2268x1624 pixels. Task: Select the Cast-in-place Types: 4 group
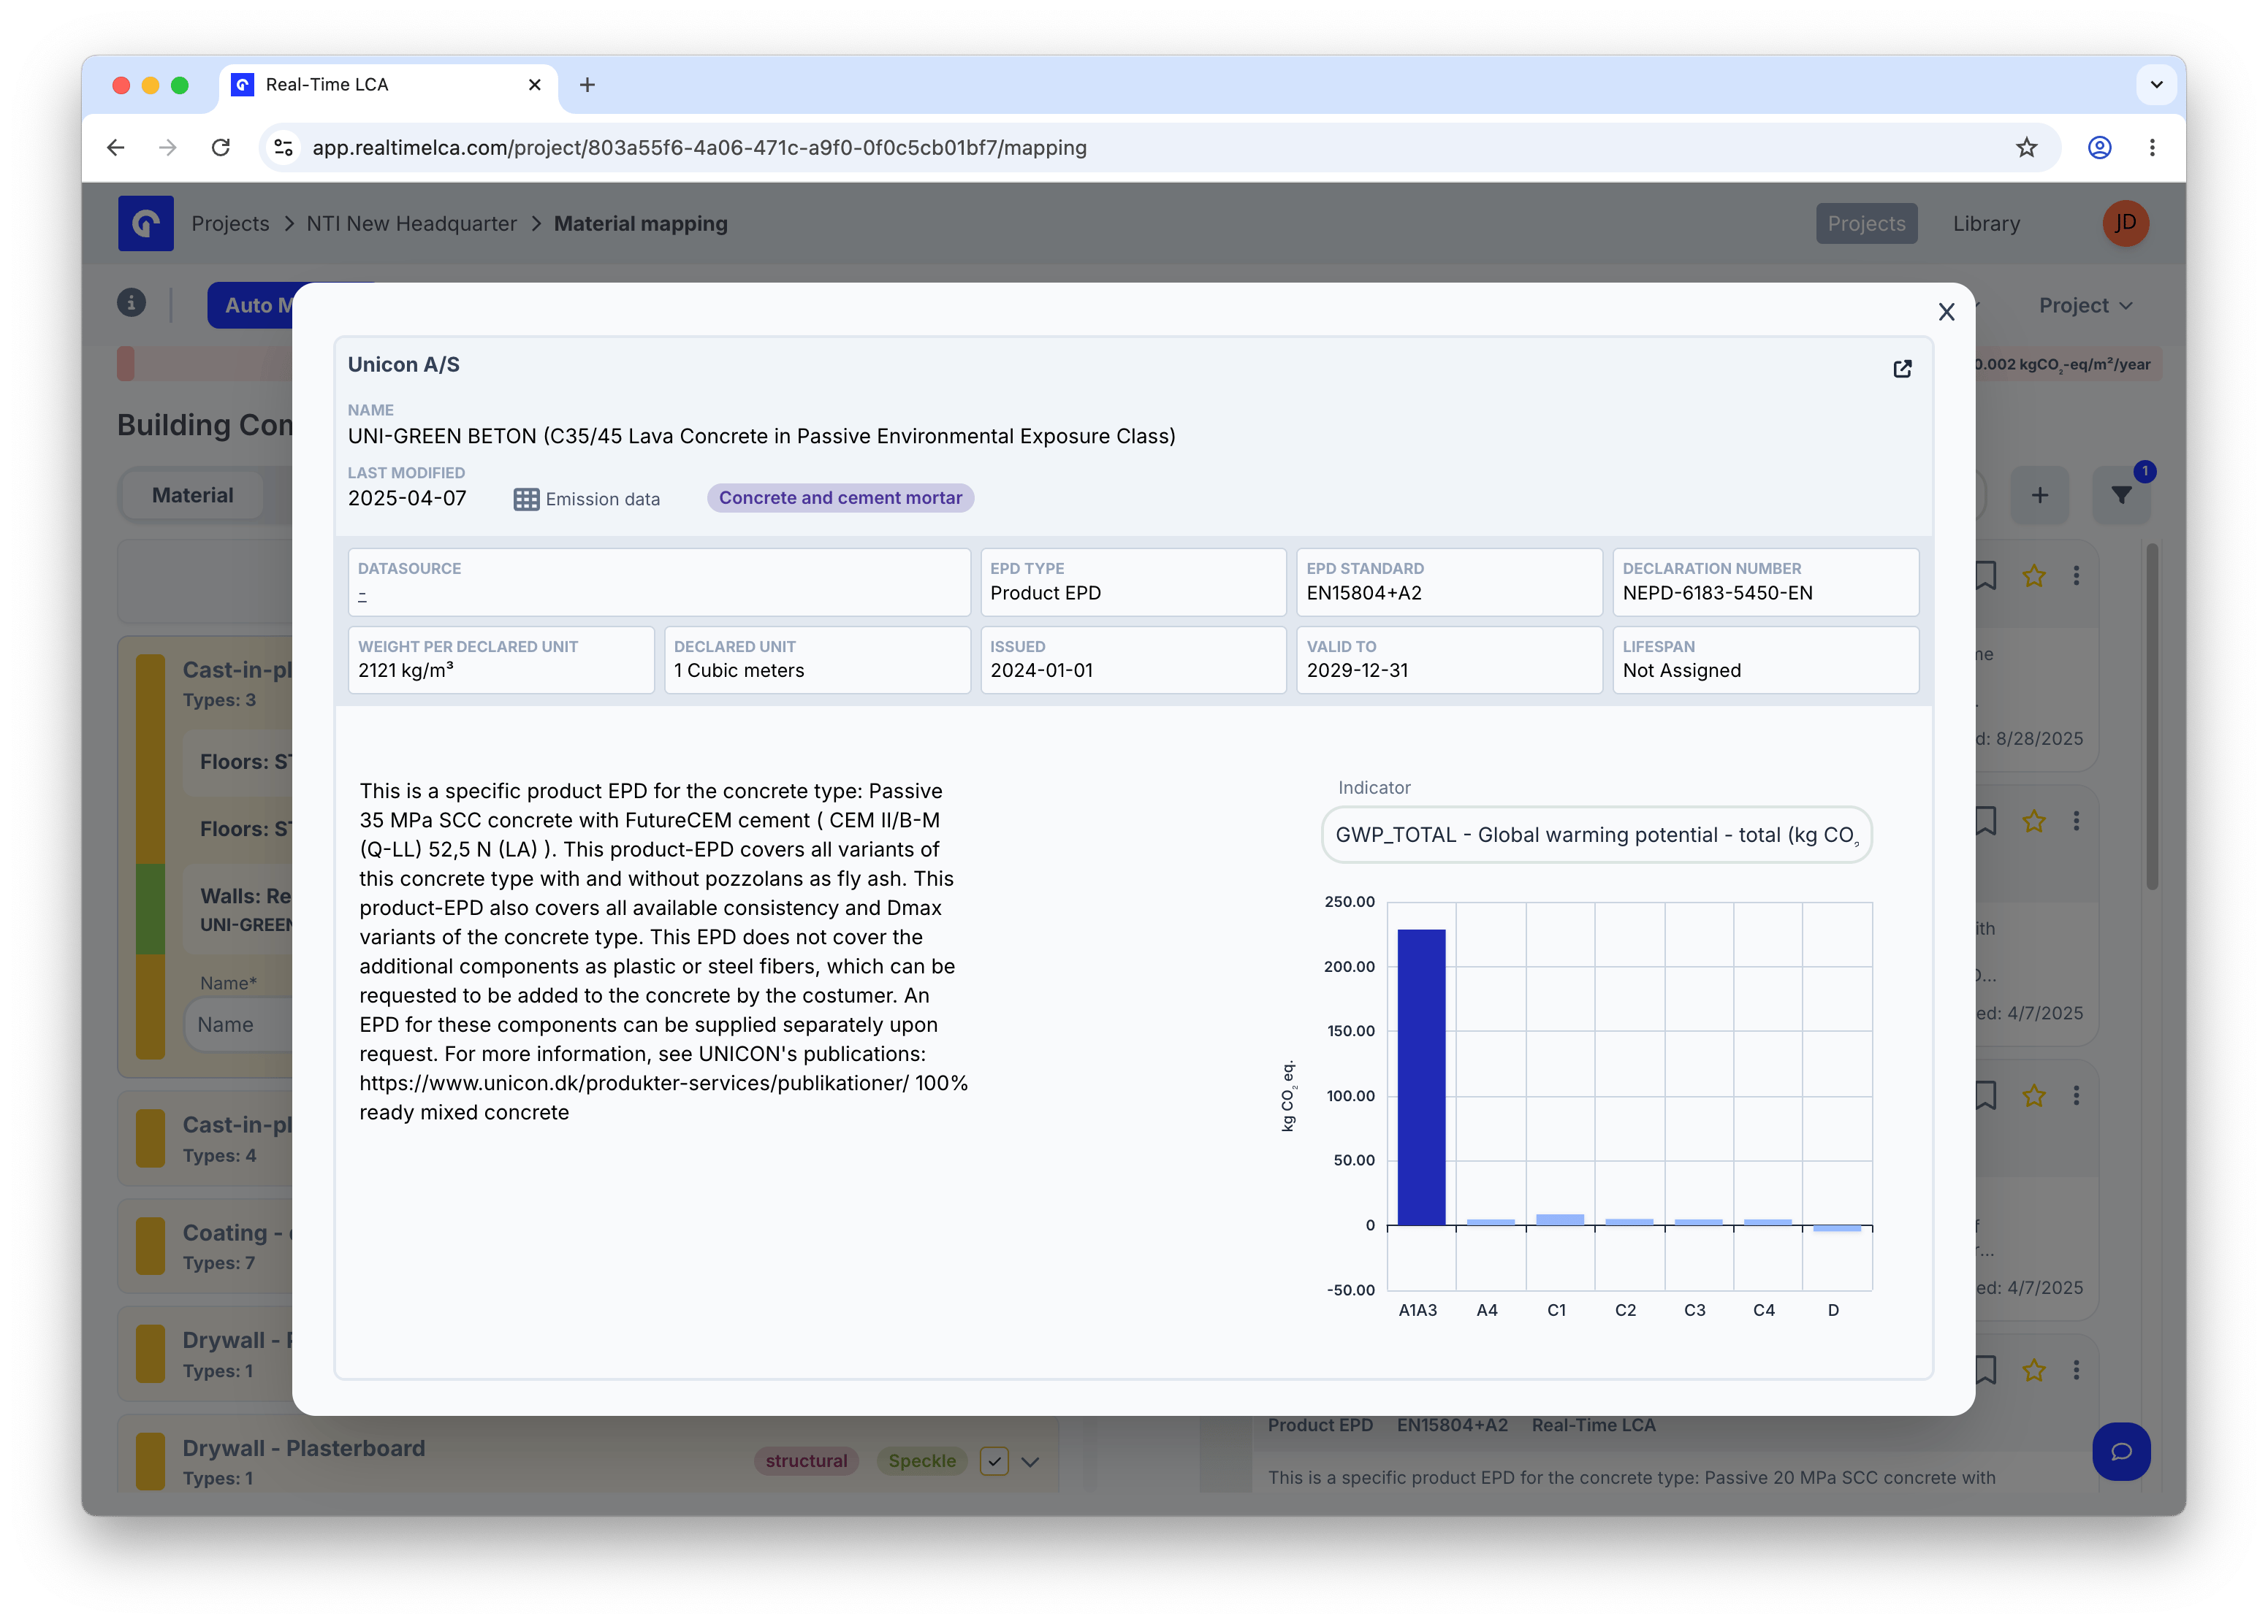(x=206, y=1138)
